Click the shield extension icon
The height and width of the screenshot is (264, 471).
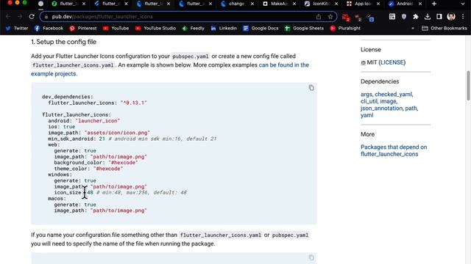404,16
